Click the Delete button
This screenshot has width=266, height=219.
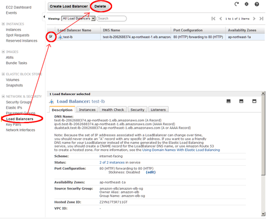click(x=100, y=6)
